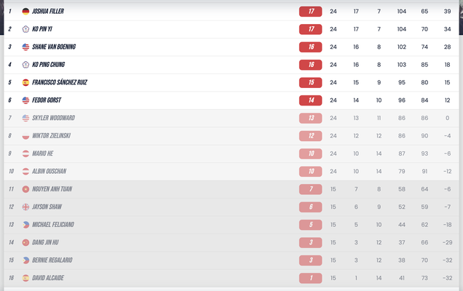
Task: Click the Austrian flag next to Mario He
Action: click(26, 154)
